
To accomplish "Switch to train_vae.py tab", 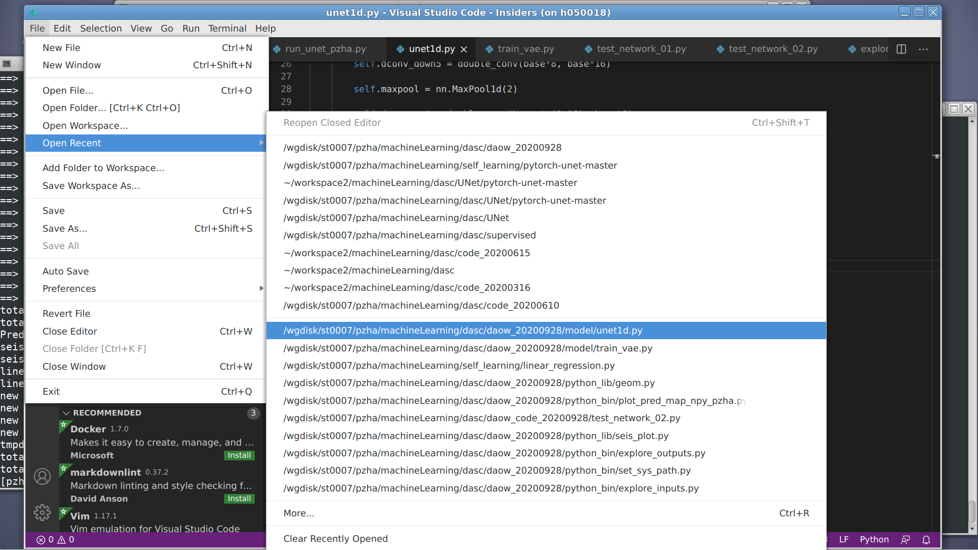I will point(525,49).
